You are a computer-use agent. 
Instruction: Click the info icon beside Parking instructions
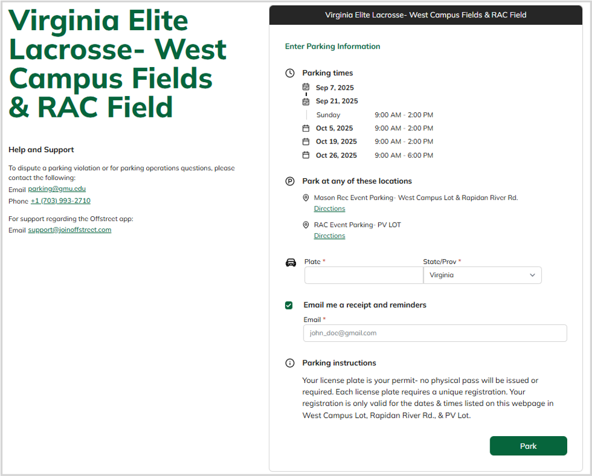click(x=290, y=363)
